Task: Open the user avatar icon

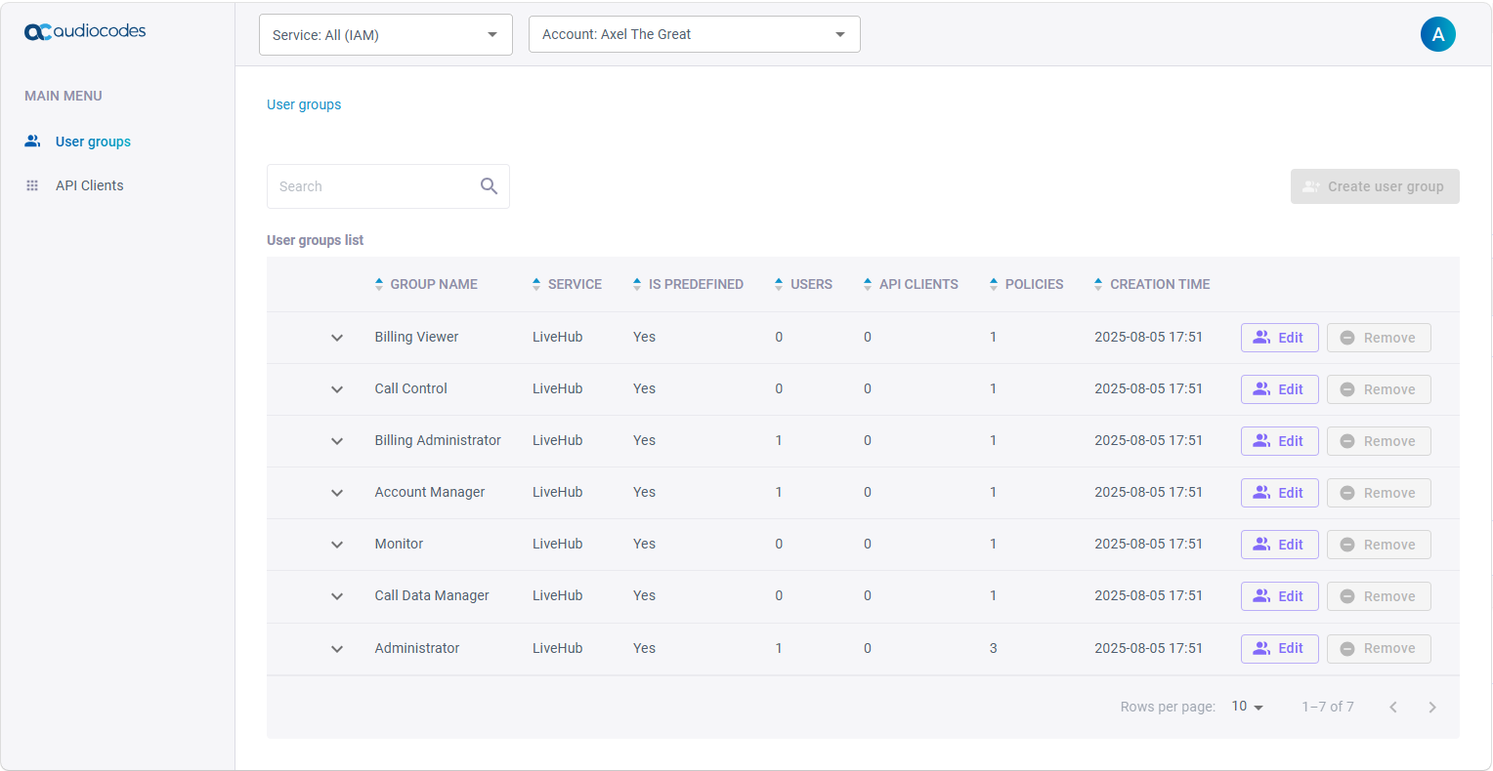Action: click(x=1437, y=34)
